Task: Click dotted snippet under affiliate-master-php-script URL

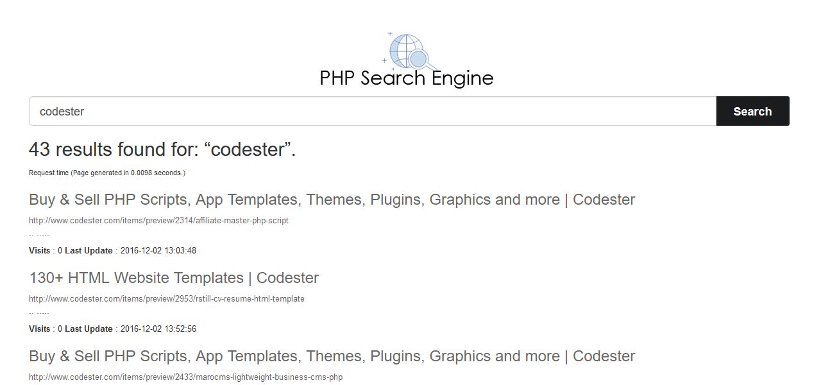Action: [39, 234]
